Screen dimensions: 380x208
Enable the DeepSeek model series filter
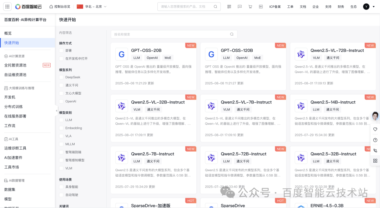tap(61, 77)
